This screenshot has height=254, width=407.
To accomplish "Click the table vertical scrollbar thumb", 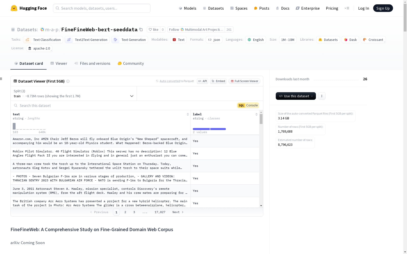I will tap(261, 119).
